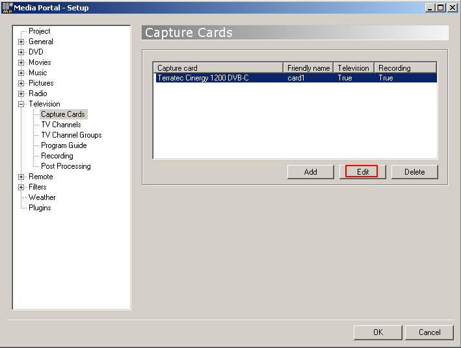Select the General settings item
This screenshot has height=348, width=461.
click(x=41, y=42)
